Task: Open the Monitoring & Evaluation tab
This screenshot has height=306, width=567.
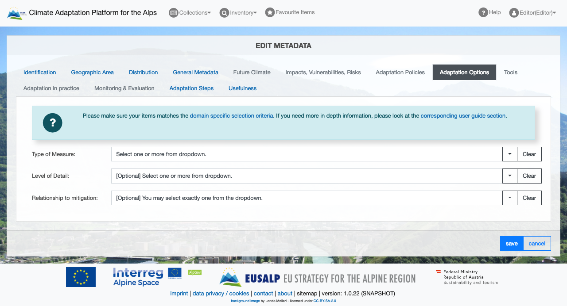Action: (x=124, y=88)
